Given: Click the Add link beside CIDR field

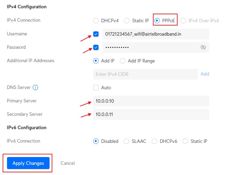Looking at the screenshot, I should 205,74.
